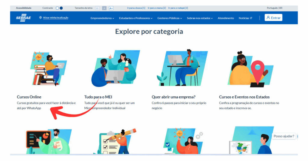The width and height of the screenshot is (308, 161).
Task: Click the SEBRAE logo
Action: coord(23,18)
